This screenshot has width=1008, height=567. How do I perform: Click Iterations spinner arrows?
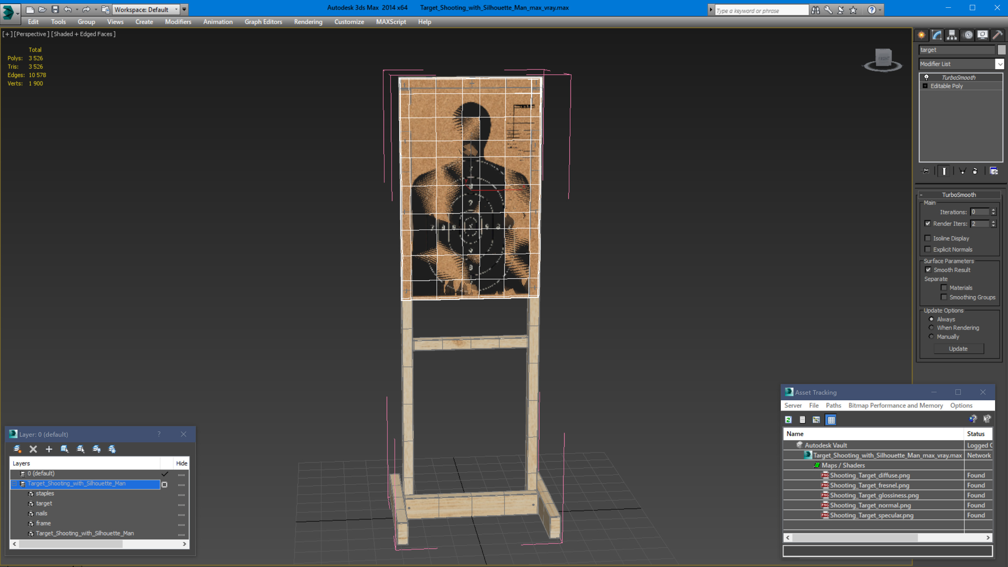993,212
